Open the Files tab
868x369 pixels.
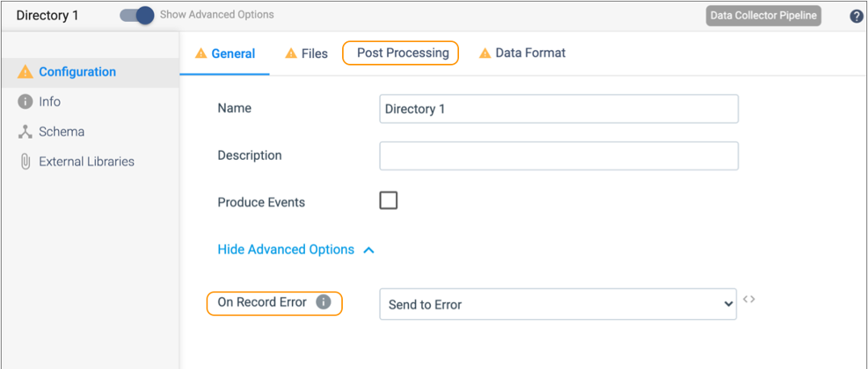314,54
